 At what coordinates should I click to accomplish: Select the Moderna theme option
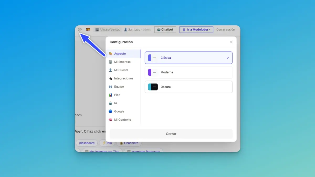pyautogui.click(x=188, y=72)
